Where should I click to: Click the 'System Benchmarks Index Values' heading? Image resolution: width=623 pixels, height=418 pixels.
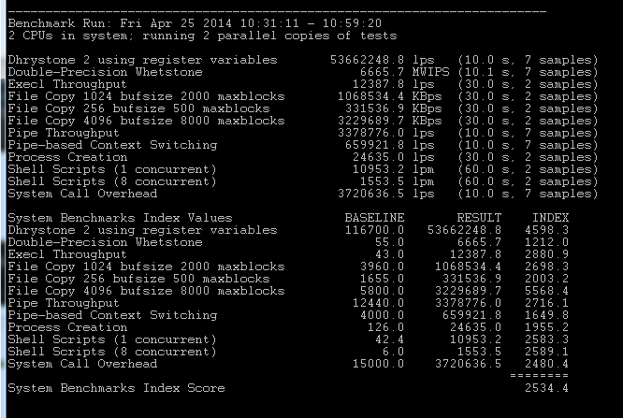120,218
